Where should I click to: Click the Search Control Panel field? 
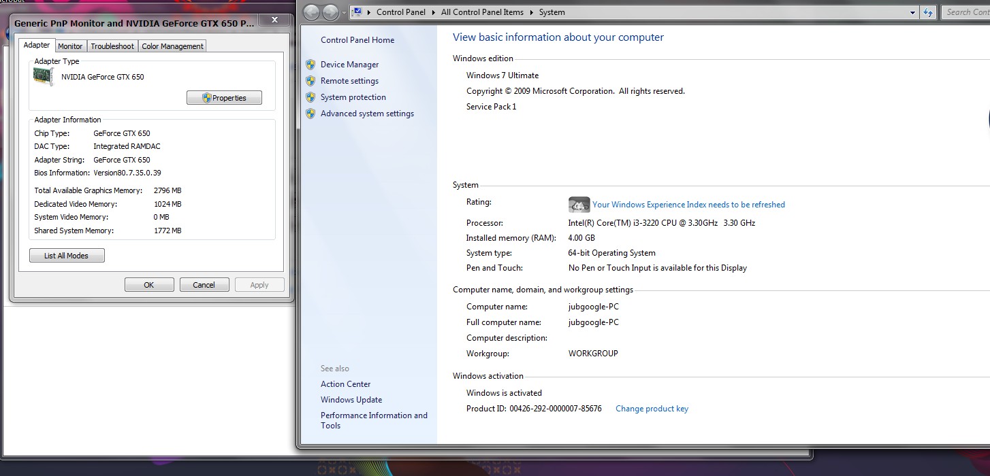(965, 12)
